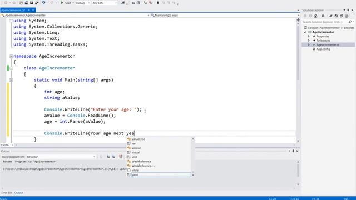Open the Show output from Refactor dropdown
The height and width of the screenshot is (200, 356).
[61, 157]
